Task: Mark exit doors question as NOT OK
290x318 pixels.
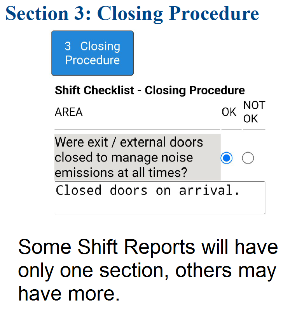Action: pyautogui.click(x=248, y=158)
